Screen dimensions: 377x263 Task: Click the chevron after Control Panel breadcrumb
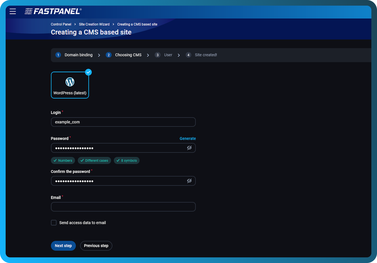pyautogui.click(x=75, y=24)
